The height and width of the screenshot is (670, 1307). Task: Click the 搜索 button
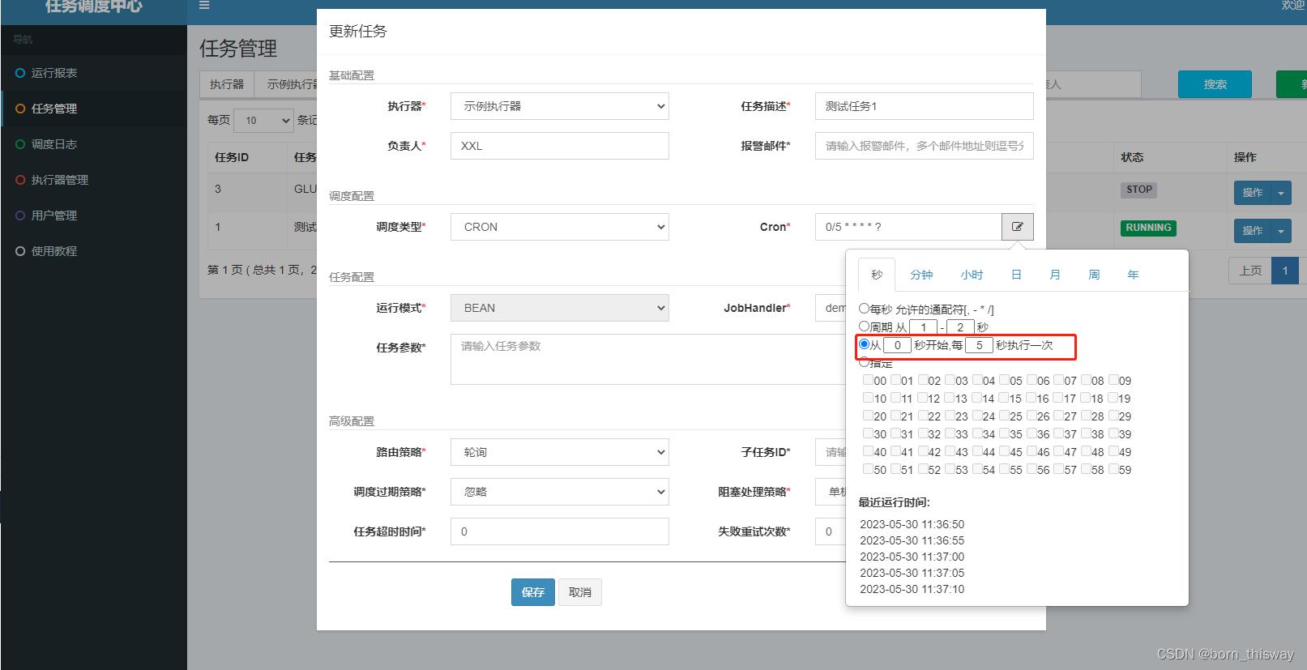click(x=1215, y=84)
